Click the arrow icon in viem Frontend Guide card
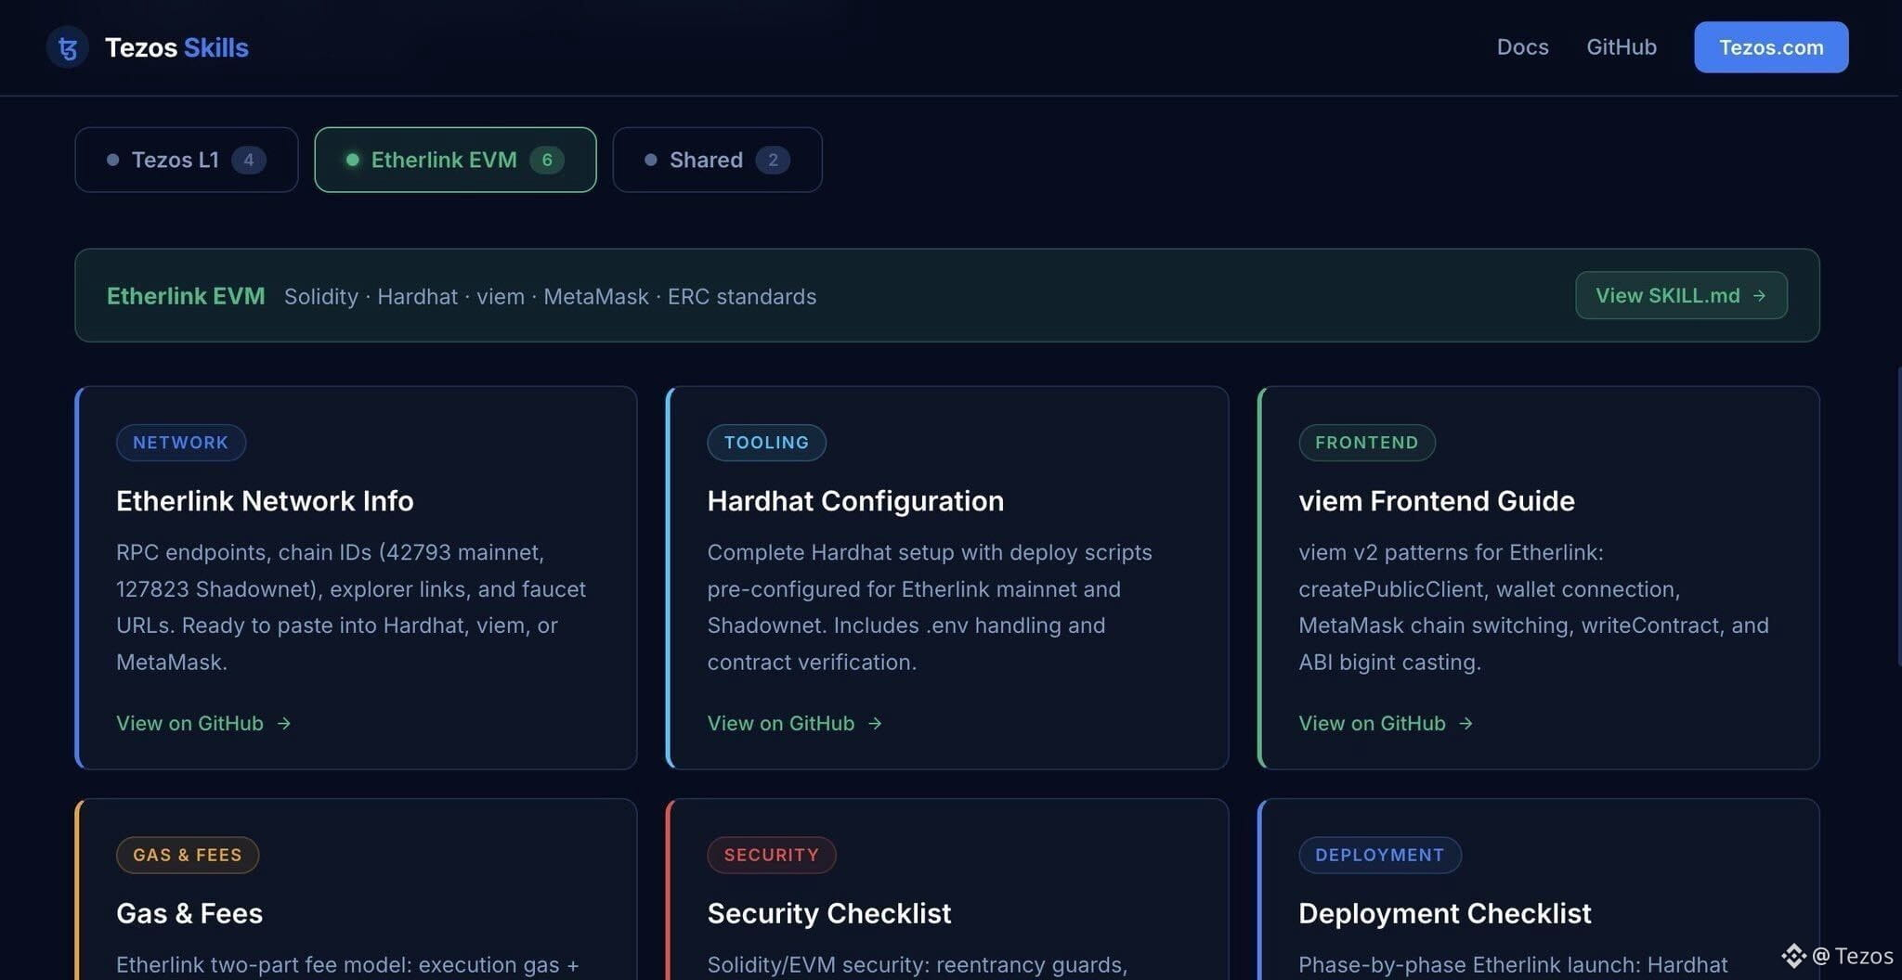 click(1466, 723)
